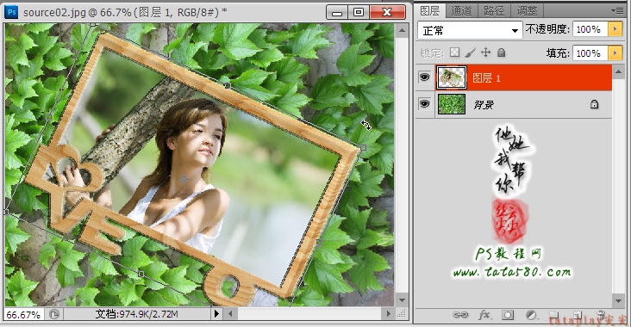Create a new layer group folder

[554, 315]
